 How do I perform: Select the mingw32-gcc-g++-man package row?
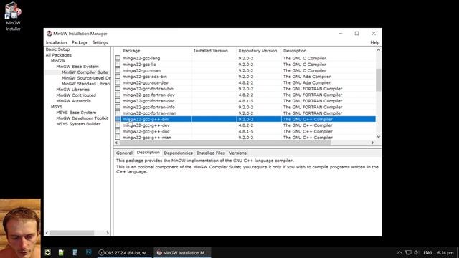pyautogui.click(x=245, y=137)
